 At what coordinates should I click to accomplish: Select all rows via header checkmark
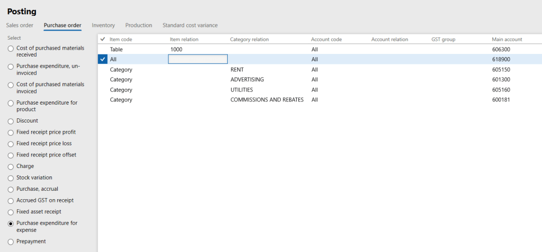(x=103, y=39)
